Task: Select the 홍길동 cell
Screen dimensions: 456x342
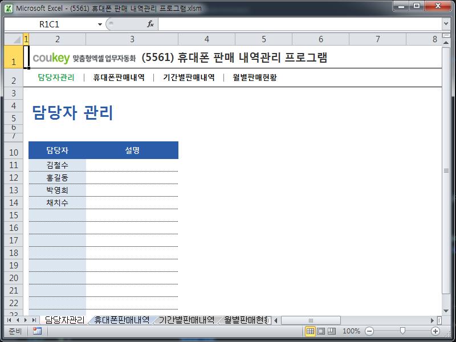Action: (58, 178)
